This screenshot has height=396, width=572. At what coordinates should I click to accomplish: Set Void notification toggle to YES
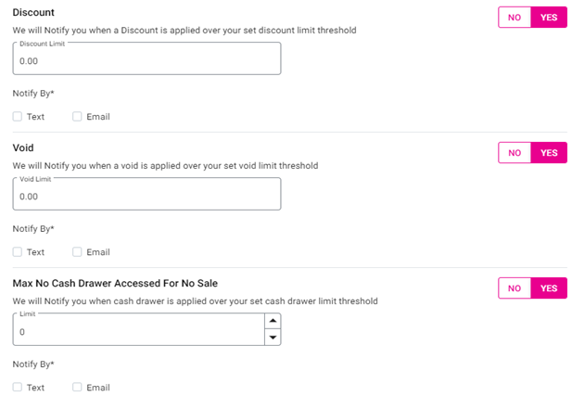point(549,153)
